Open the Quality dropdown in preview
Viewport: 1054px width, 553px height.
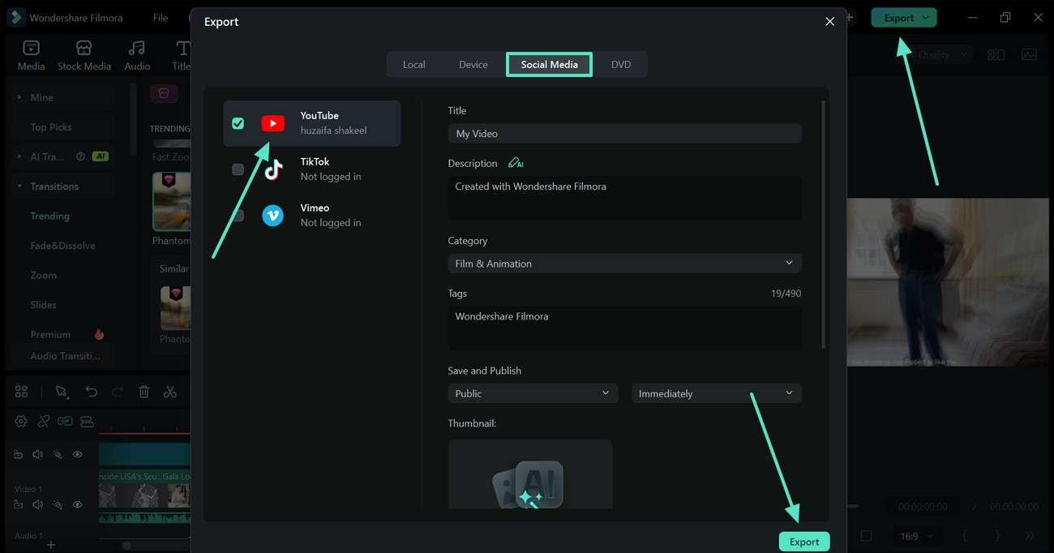(936, 54)
